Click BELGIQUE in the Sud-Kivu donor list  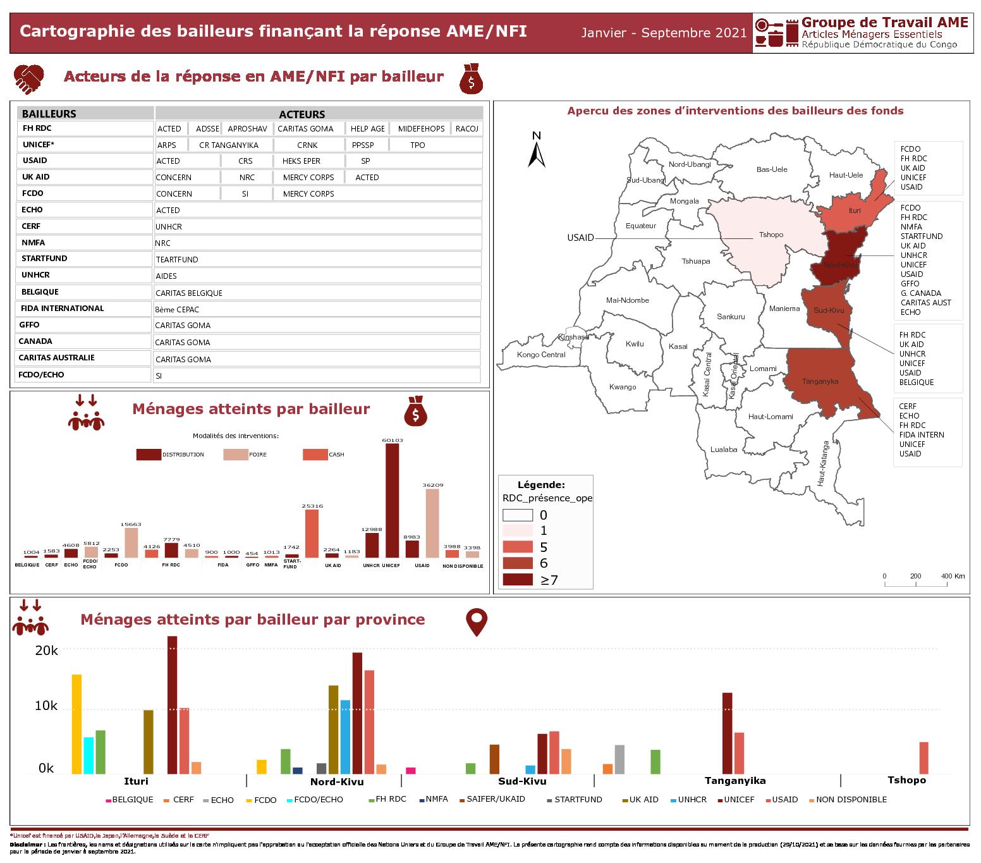pyautogui.click(x=917, y=383)
